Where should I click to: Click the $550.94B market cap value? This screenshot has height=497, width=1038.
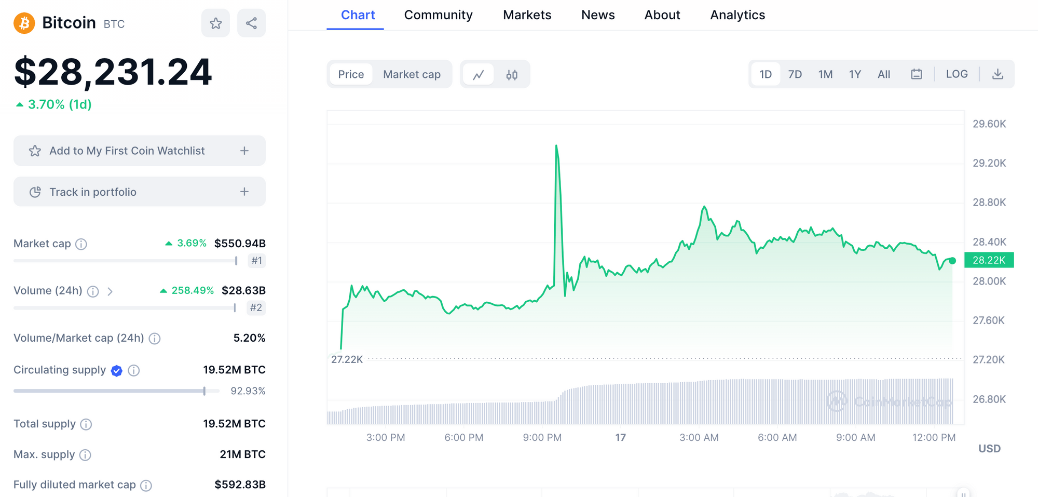240,244
